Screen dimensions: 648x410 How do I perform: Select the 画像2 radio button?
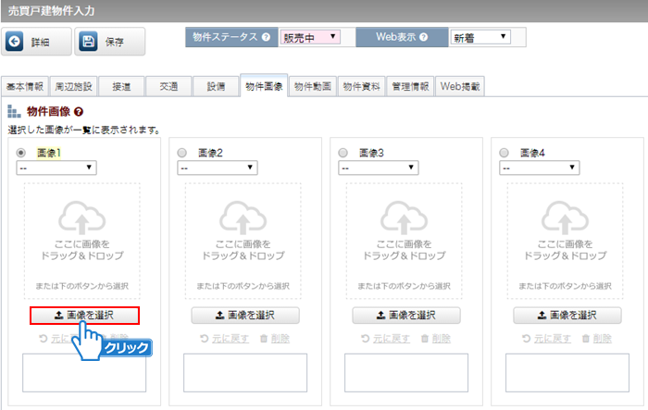click(182, 153)
